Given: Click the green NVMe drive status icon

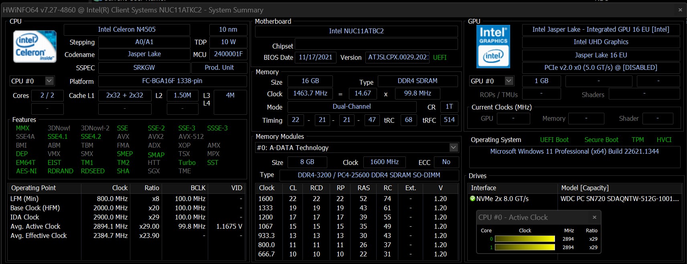Looking at the screenshot, I should pyautogui.click(x=472, y=199).
